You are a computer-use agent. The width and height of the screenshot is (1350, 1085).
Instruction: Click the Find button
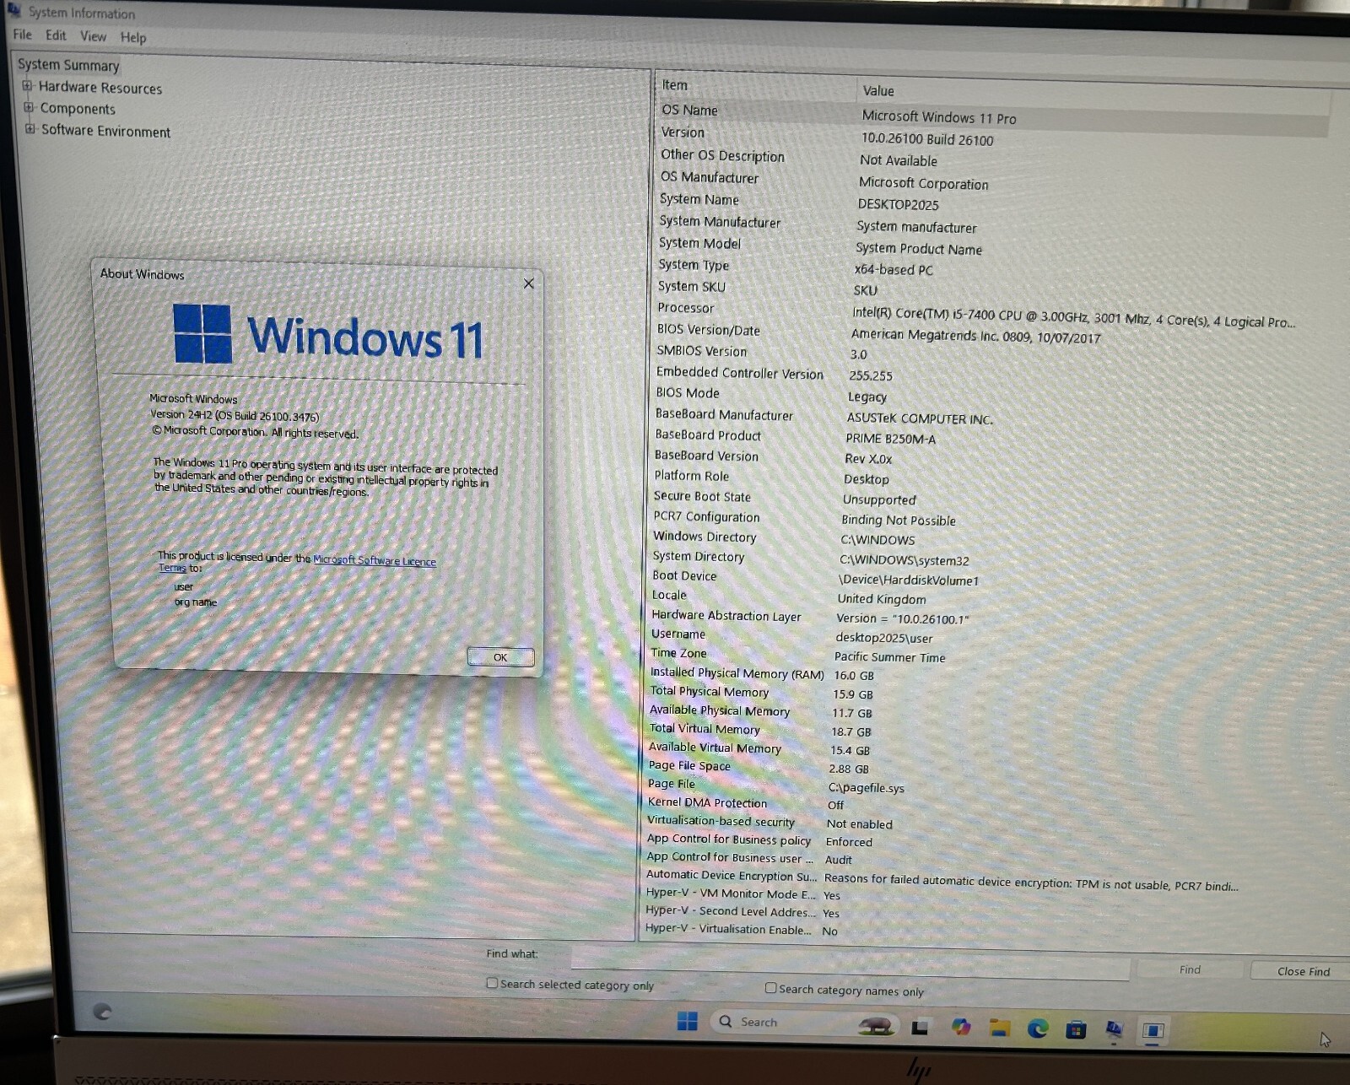pyautogui.click(x=1190, y=969)
